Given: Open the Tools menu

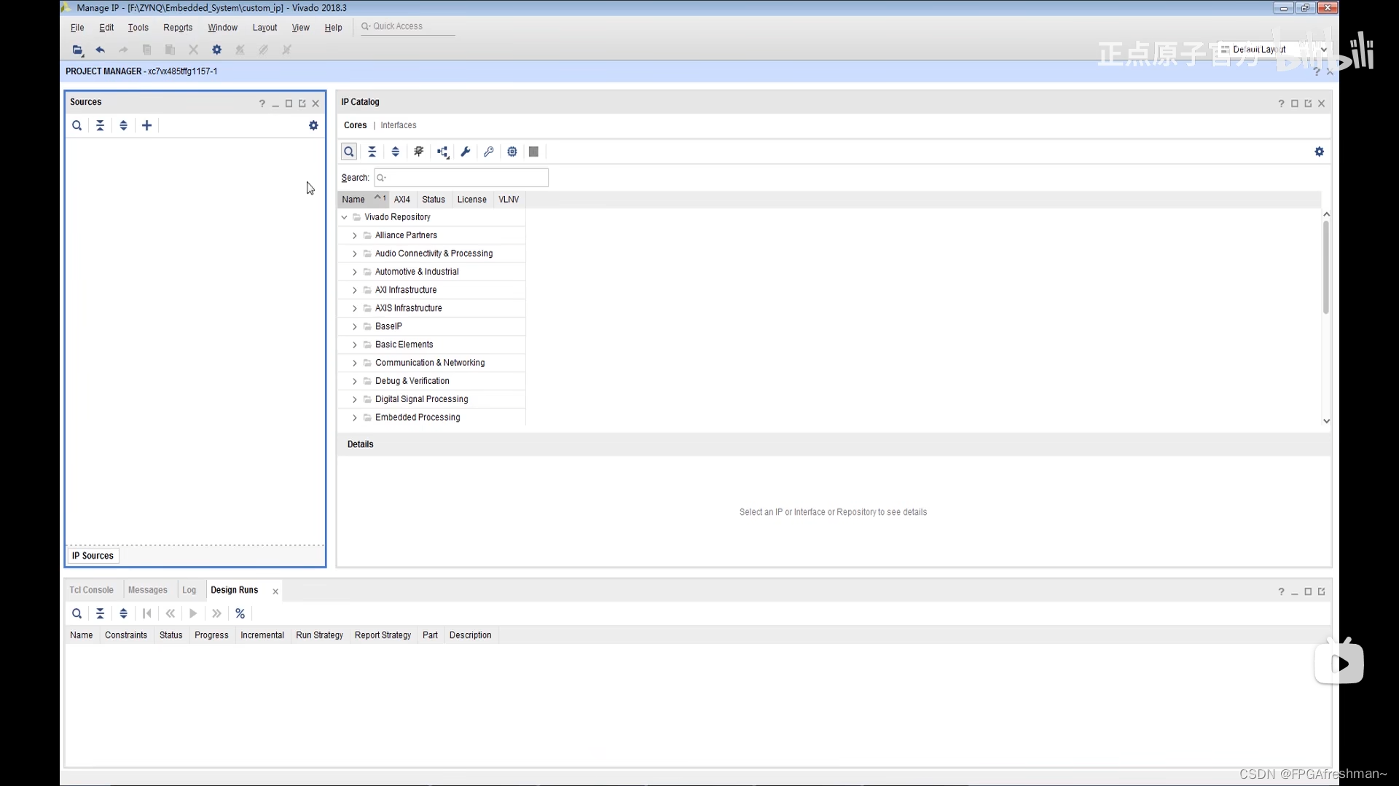Looking at the screenshot, I should 138,28.
